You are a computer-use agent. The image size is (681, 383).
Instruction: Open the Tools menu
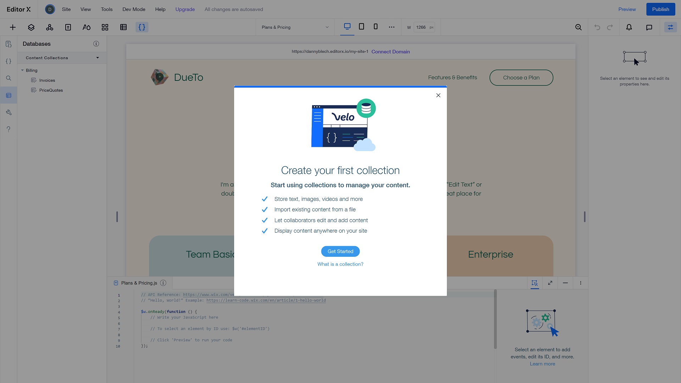point(106,9)
